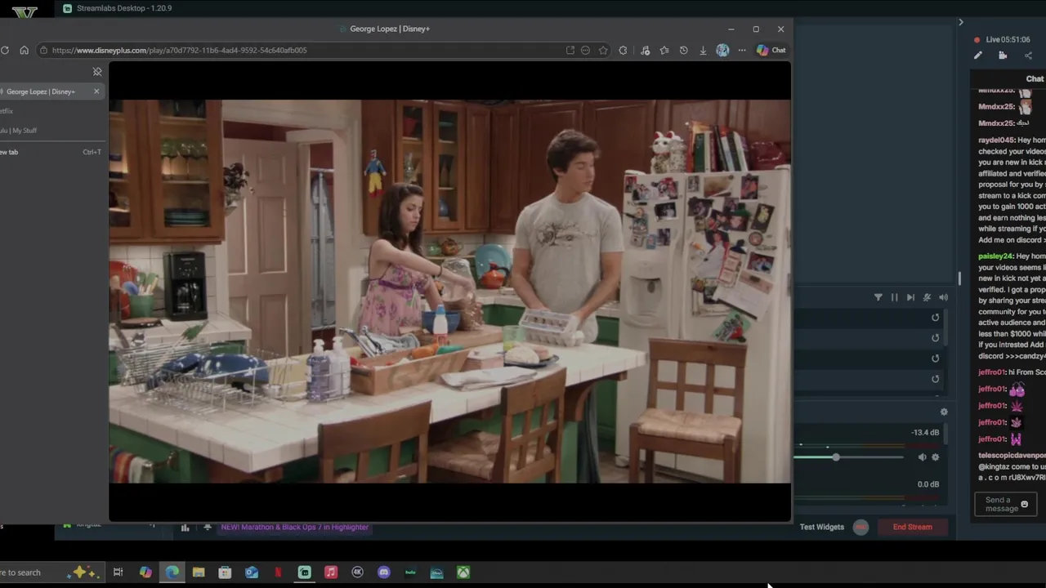Toggle mute event sounds icon
This screenshot has height=588, width=1046.
(927, 298)
